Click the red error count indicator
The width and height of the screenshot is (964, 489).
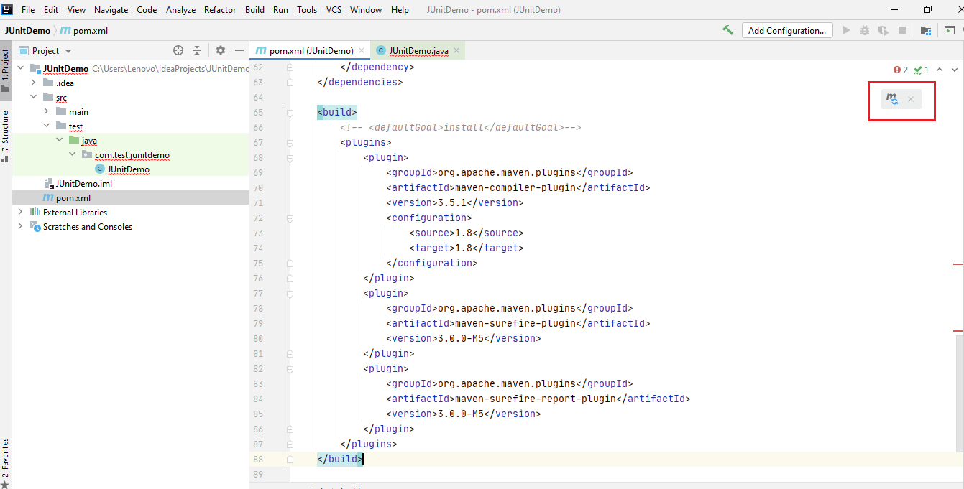point(901,70)
